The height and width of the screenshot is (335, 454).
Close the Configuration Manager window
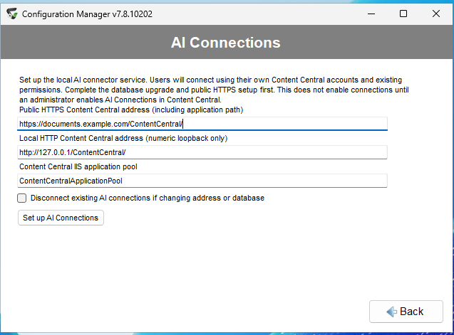(x=436, y=14)
